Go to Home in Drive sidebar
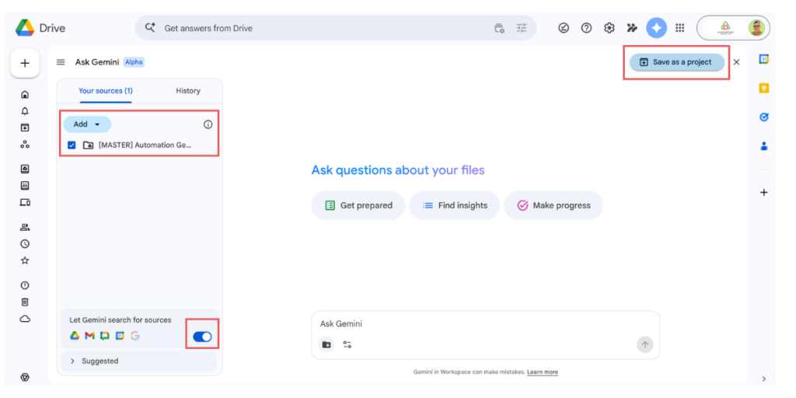The image size is (796, 398). [x=24, y=94]
